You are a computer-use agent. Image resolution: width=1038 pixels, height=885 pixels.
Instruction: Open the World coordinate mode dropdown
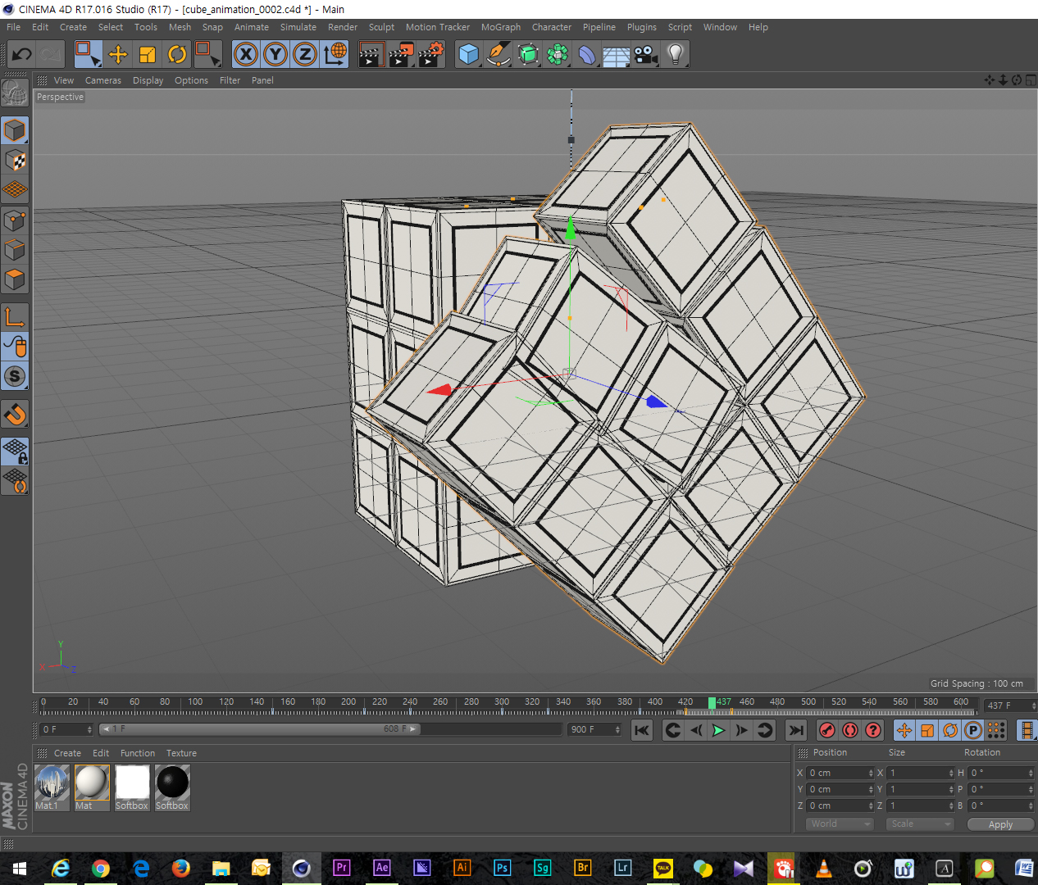tap(840, 824)
